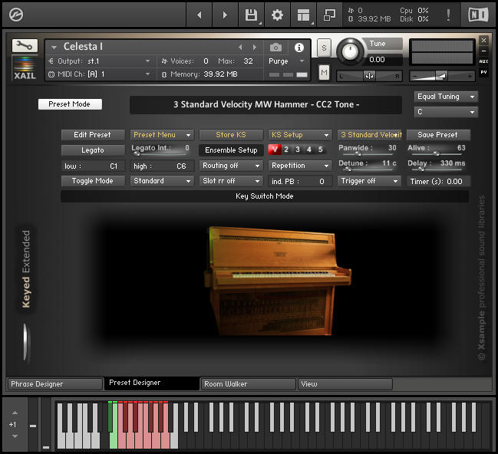The height and width of the screenshot is (454, 498).
Task: Open the Celesta I instrument name menu
Action: click(x=54, y=48)
